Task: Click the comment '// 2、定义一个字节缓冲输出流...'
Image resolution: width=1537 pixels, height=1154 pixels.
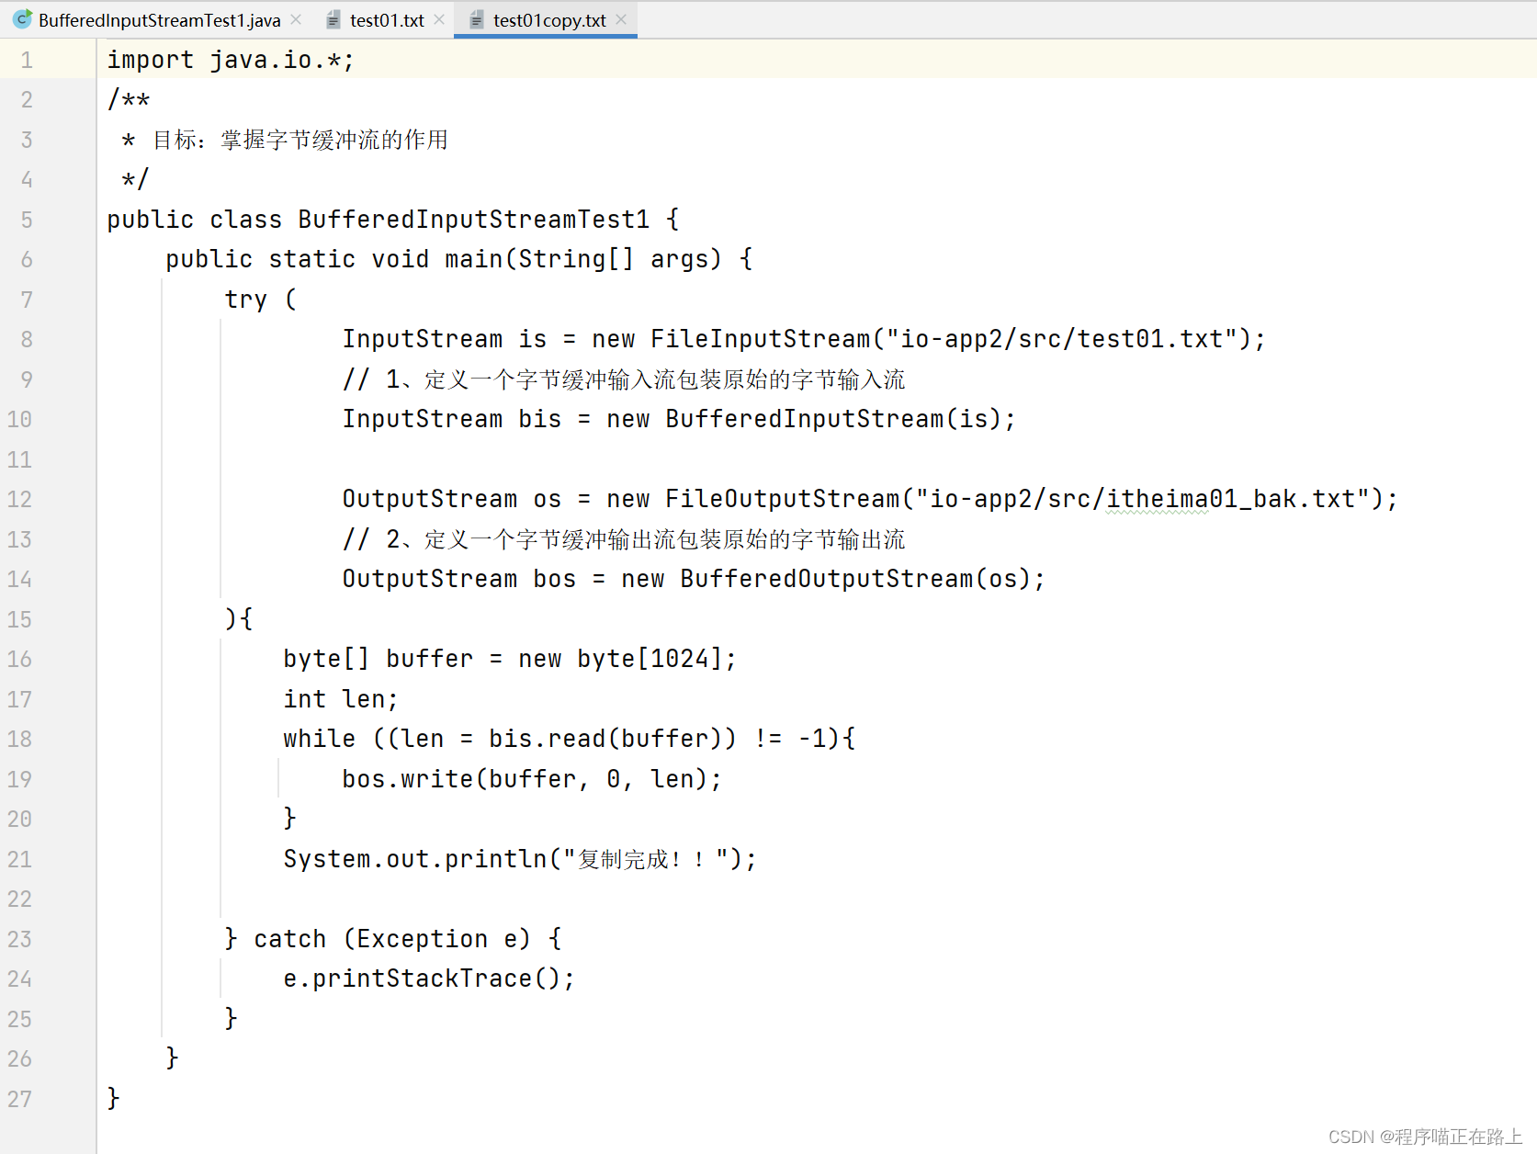Action: pyautogui.click(x=624, y=539)
